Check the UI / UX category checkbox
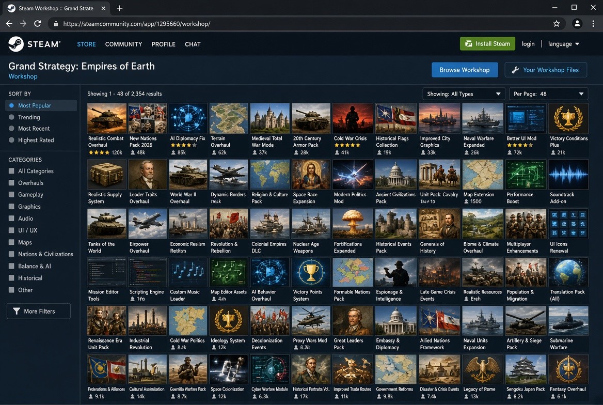Image resolution: width=603 pixels, height=405 pixels. [11, 230]
